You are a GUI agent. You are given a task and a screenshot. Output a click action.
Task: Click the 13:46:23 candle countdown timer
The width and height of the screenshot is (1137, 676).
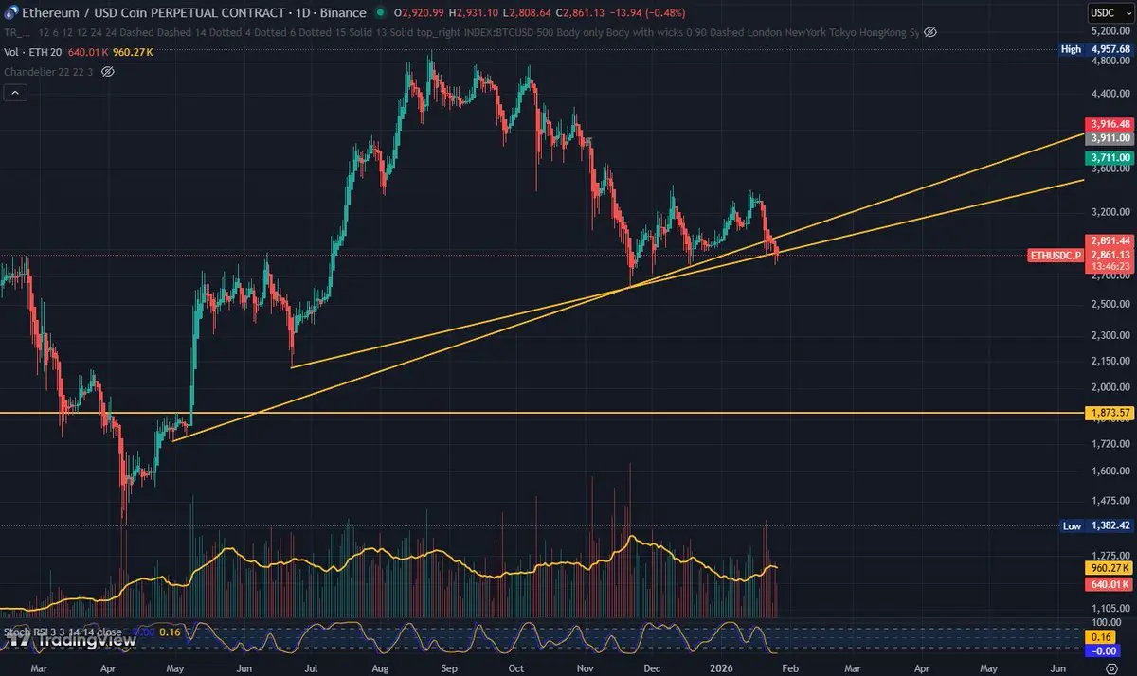1109,268
